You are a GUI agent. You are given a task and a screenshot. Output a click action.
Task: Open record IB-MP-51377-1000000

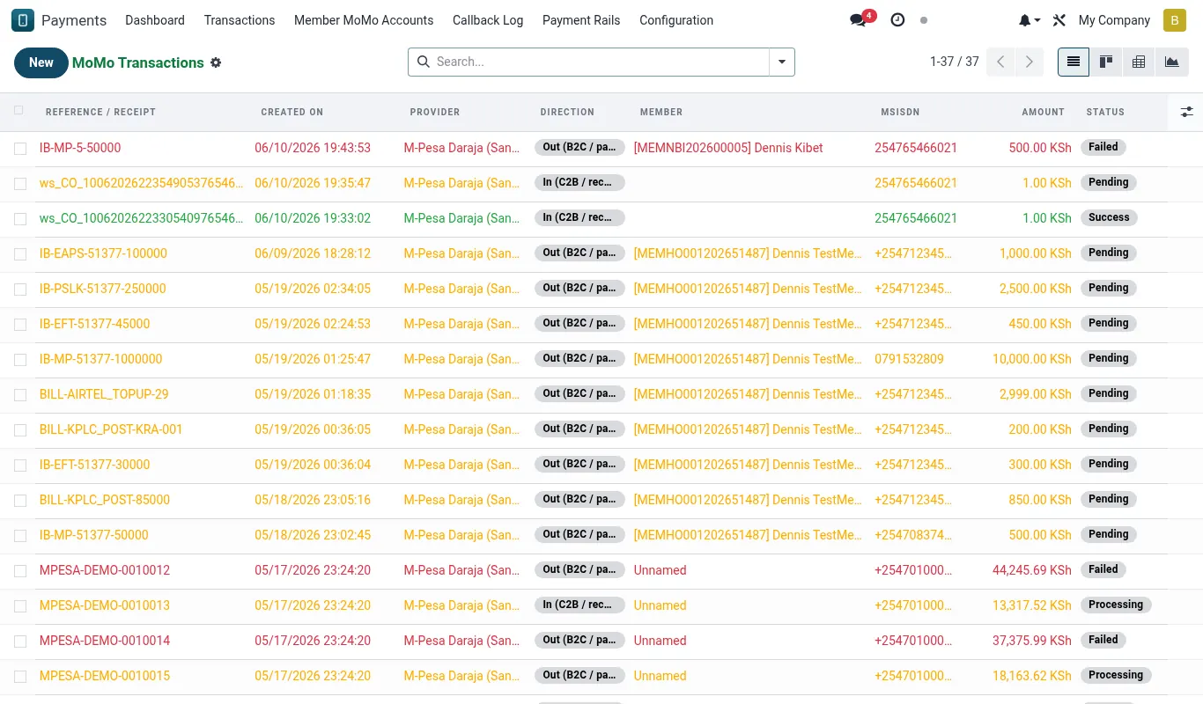click(101, 359)
